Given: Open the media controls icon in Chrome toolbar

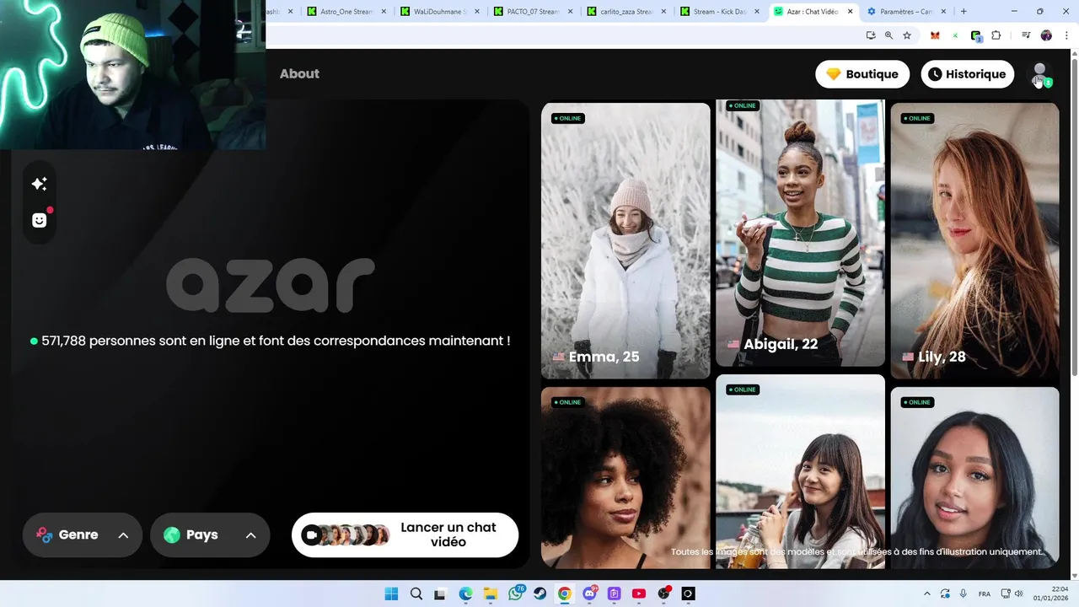Looking at the screenshot, I should pos(1026,35).
